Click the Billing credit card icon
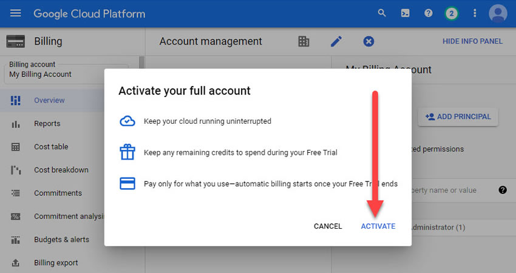 tap(15, 41)
